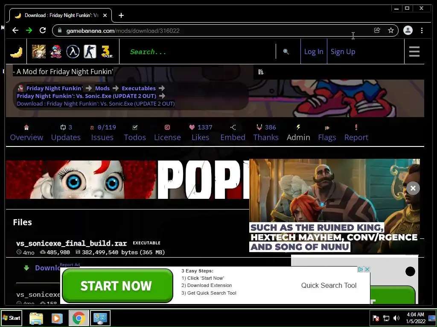
Task: Click the network tray icon
Action: [386, 318]
